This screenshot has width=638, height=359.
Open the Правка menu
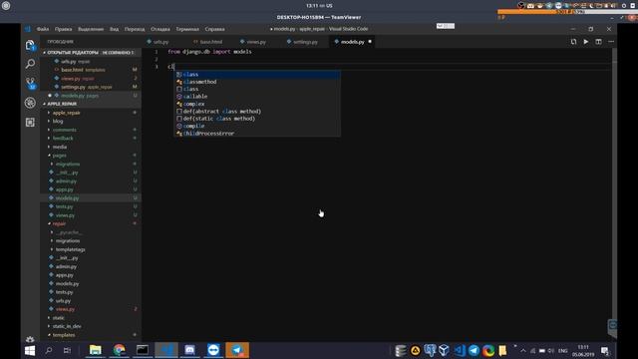click(x=63, y=29)
